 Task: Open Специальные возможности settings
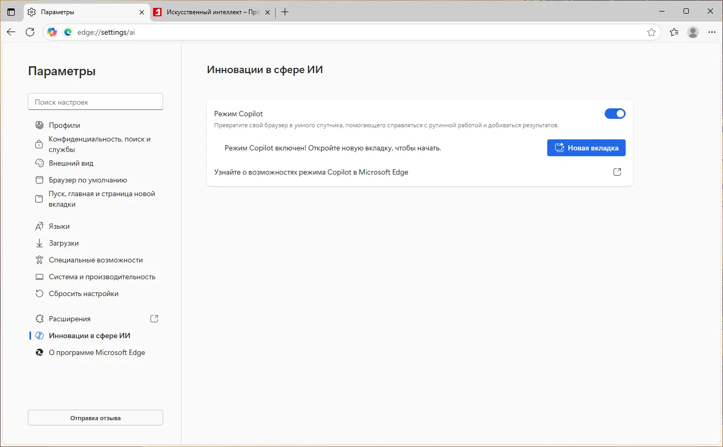tap(96, 260)
